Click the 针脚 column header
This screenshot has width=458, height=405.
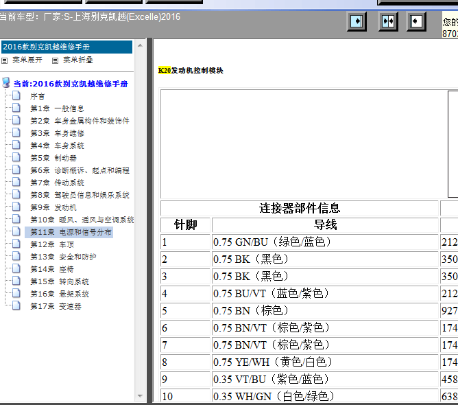pyautogui.click(x=186, y=225)
